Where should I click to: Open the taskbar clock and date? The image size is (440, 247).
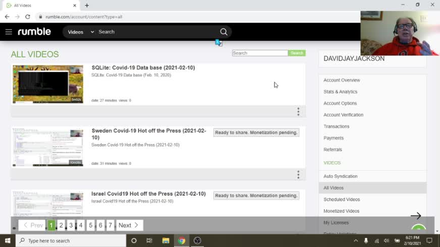tap(412, 240)
